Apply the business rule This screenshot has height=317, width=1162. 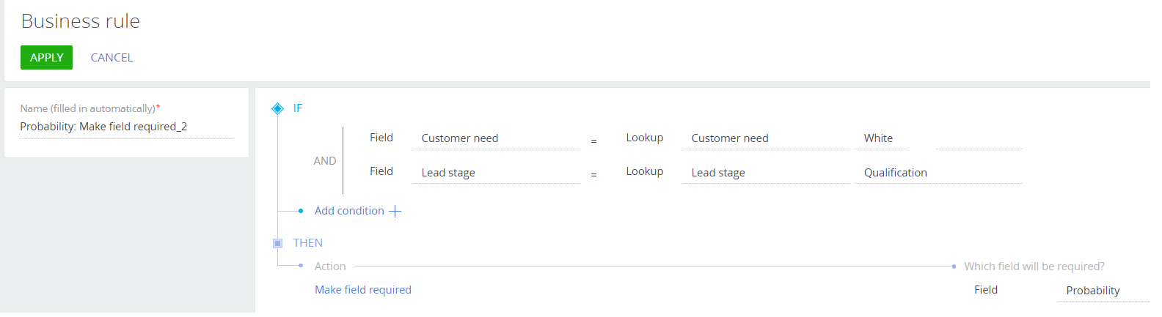46,58
